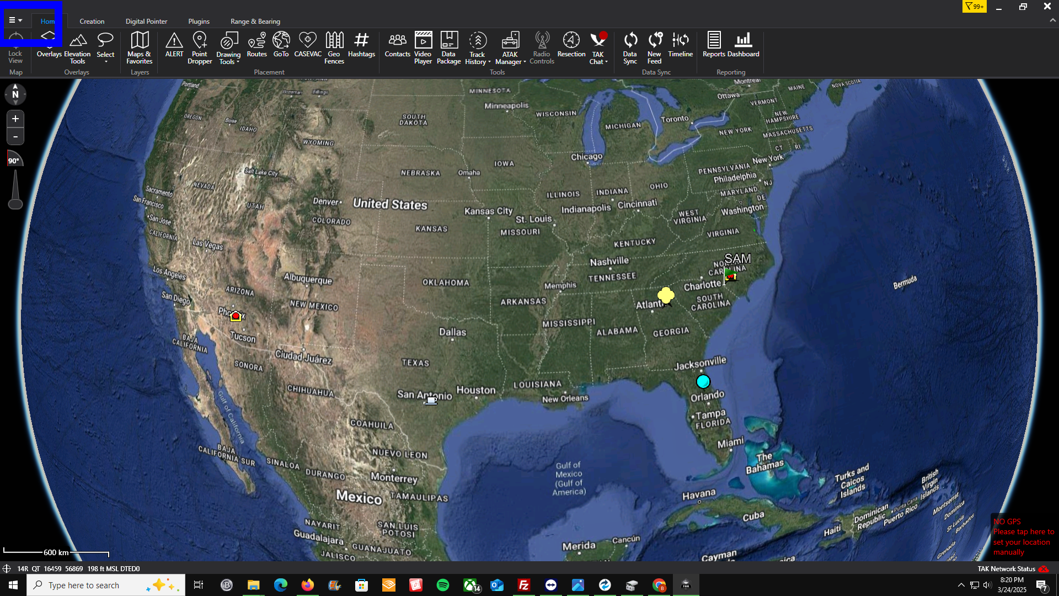Screen dimensions: 1059x596
Task: Collapse the ribbon with the chevron
Action: pos(1052,20)
